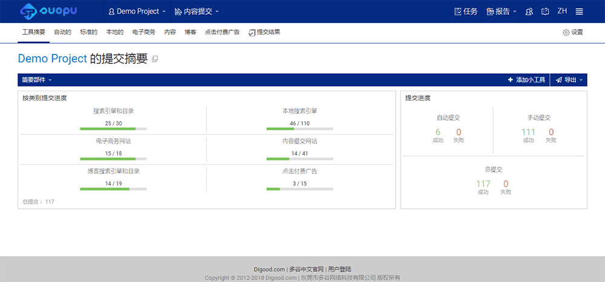Expand the 简要部件 dropdown

coord(37,80)
